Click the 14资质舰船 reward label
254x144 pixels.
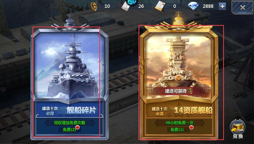[194, 110]
